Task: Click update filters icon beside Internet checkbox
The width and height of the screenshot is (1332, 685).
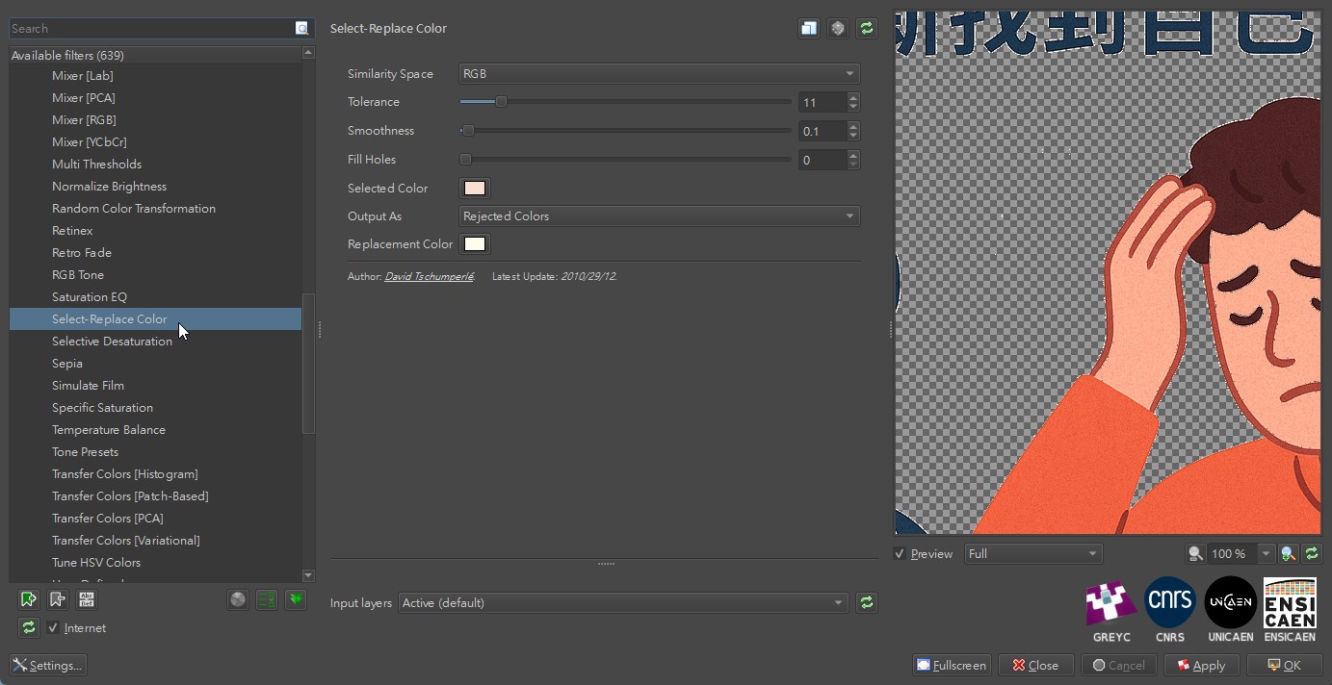Action: (x=28, y=627)
